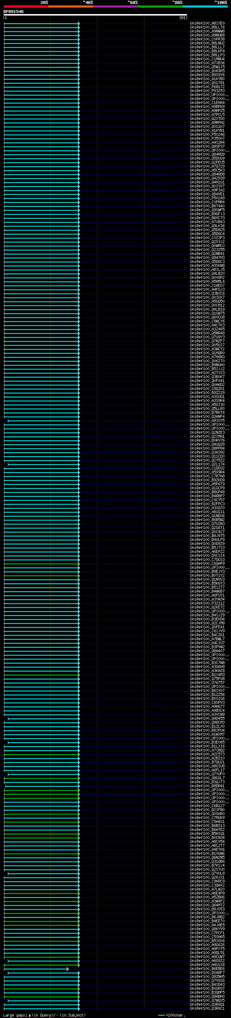Select hit label UniRef100_P35007
Viewport: 231px width, 1018px height.
pos(207,138)
